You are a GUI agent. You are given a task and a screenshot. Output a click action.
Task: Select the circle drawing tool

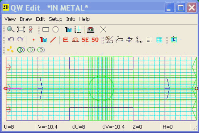(x=56, y=29)
